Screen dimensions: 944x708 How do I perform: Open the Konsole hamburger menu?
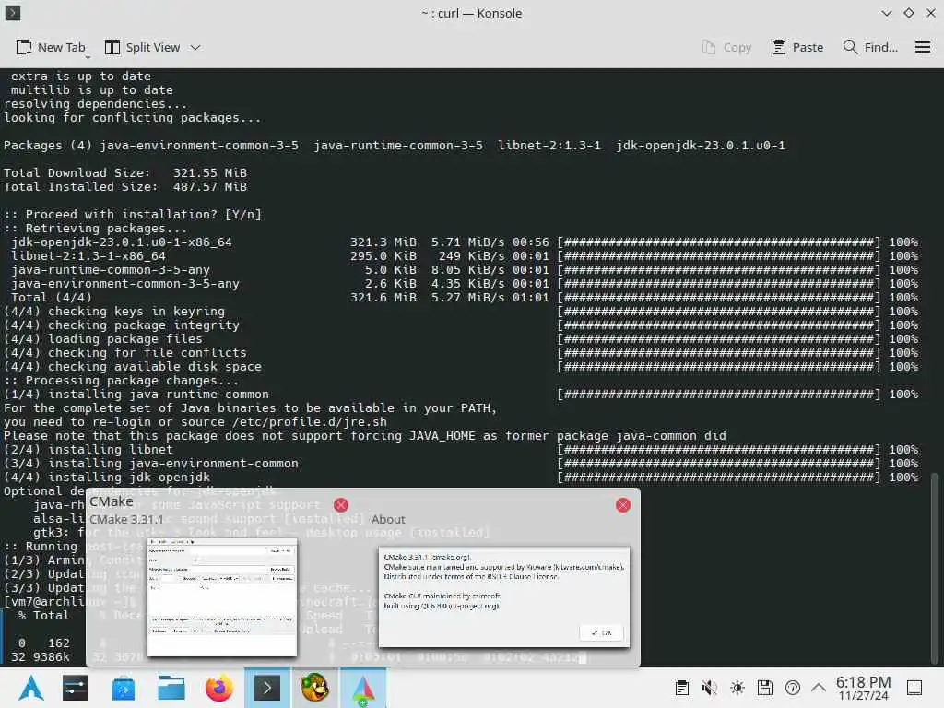pyautogui.click(x=922, y=47)
